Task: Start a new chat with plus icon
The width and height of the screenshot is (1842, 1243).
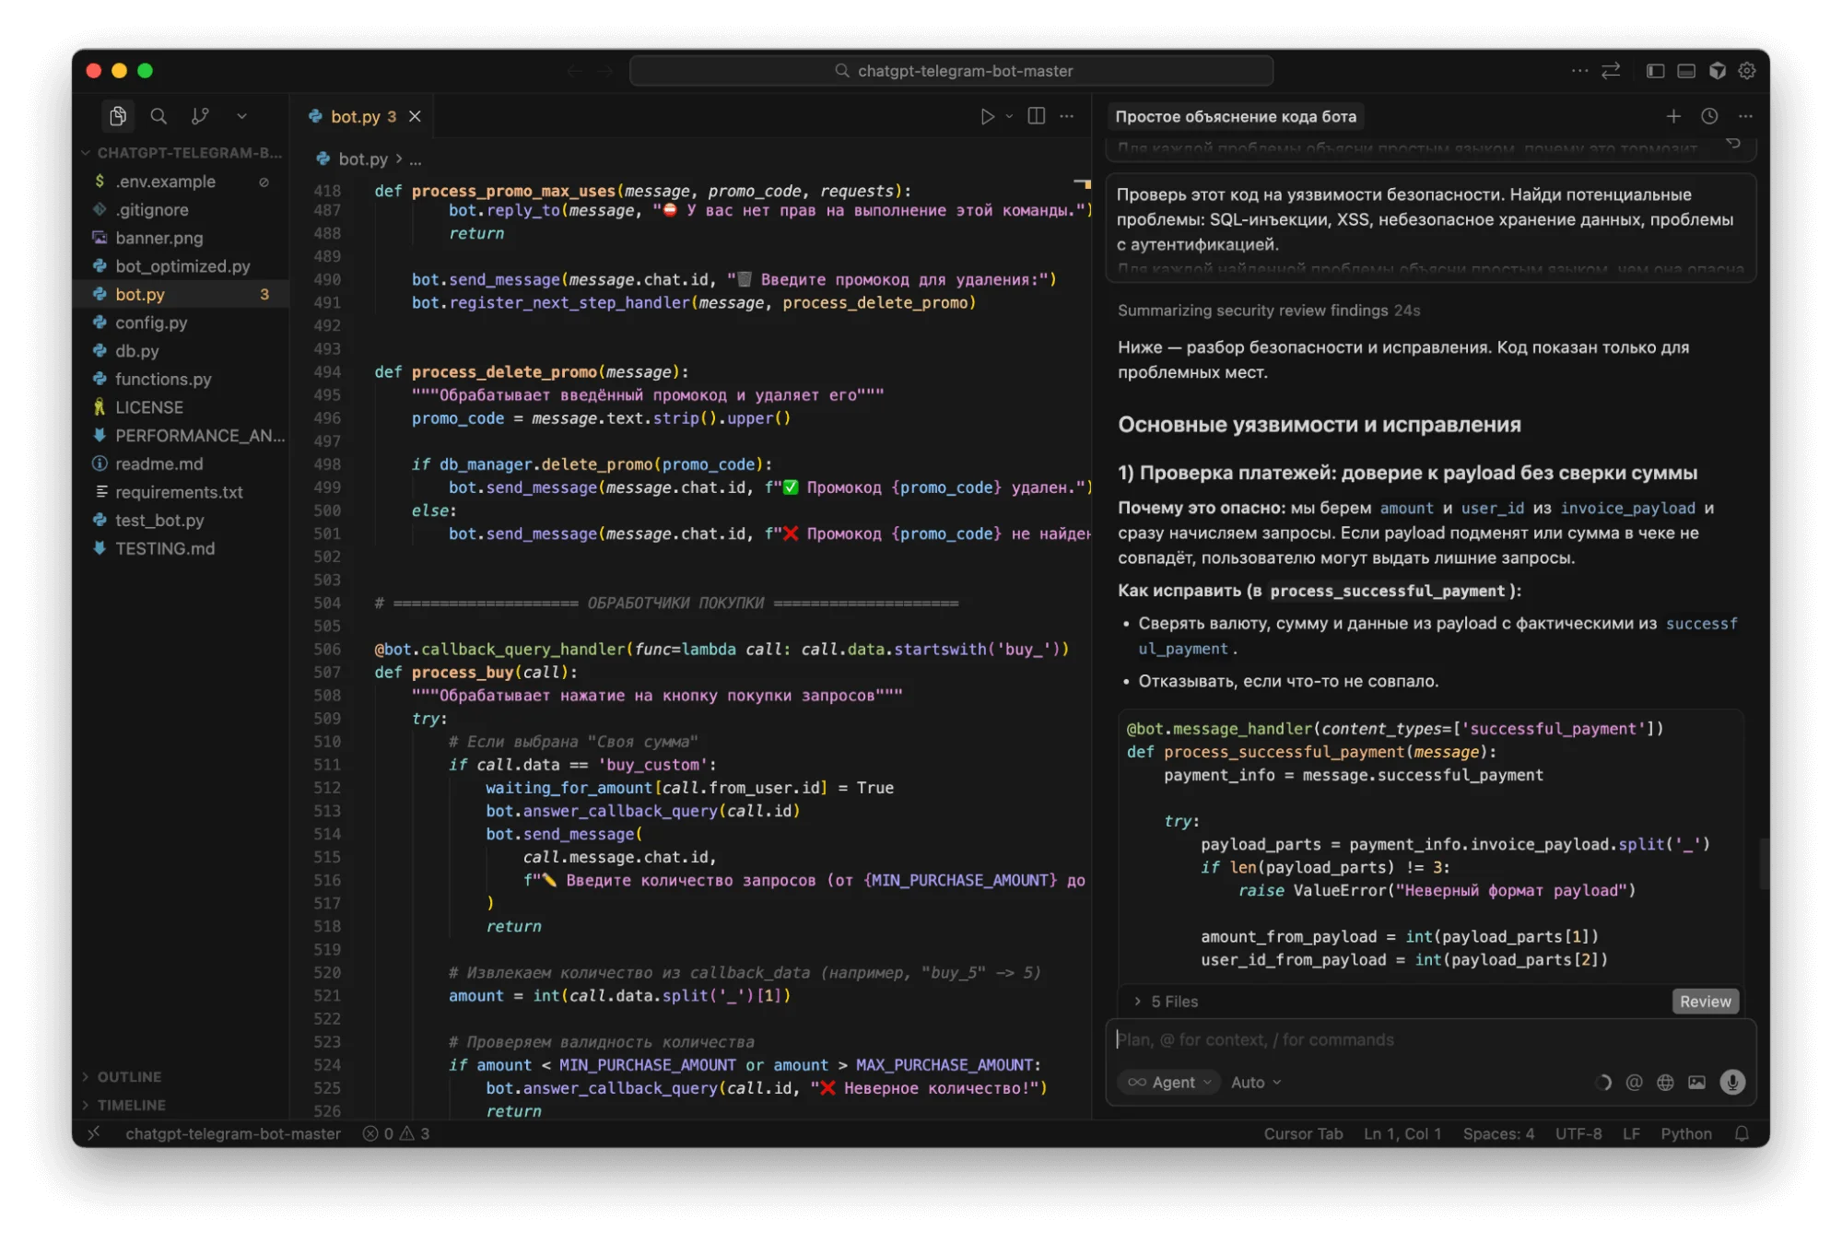Action: point(1673,116)
